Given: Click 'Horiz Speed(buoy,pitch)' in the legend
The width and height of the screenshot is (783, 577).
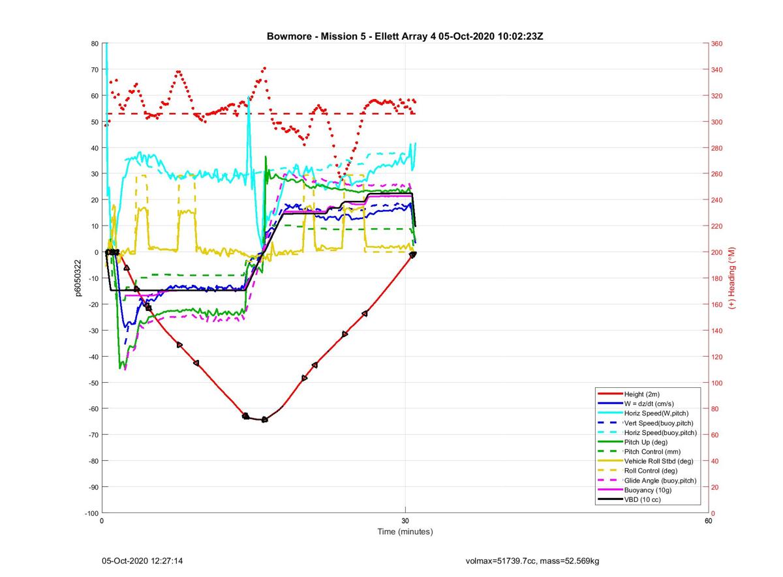Looking at the screenshot, I should pyautogui.click(x=660, y=432).
